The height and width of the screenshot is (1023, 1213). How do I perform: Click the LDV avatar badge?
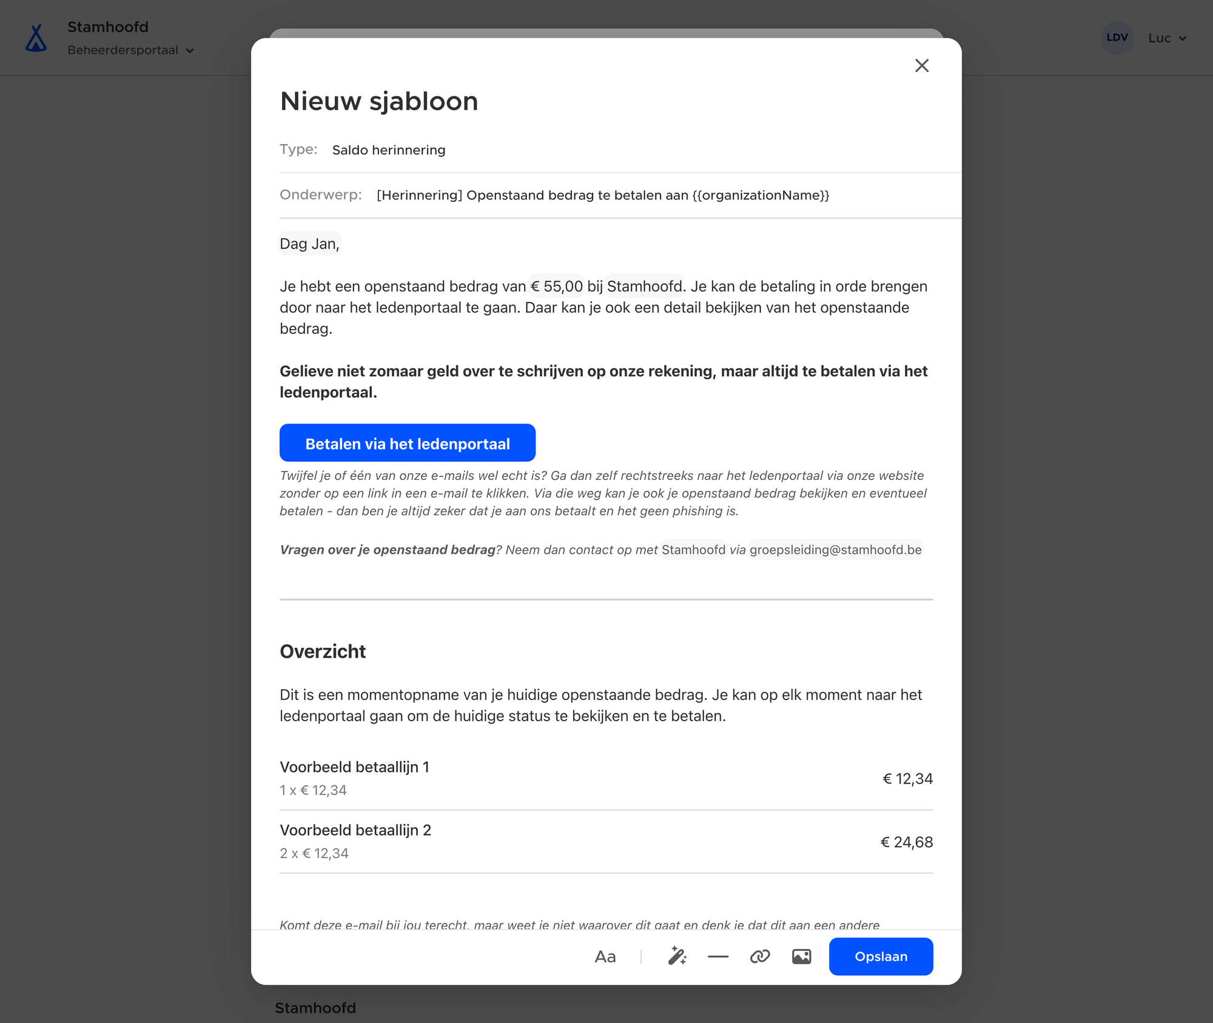1117,38
